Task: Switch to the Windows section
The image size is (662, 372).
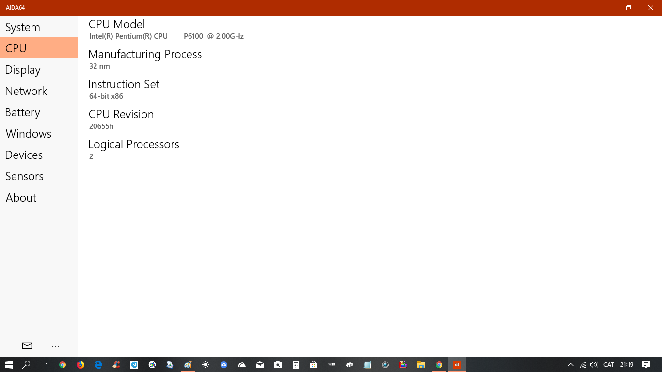Action: point(39,134)
